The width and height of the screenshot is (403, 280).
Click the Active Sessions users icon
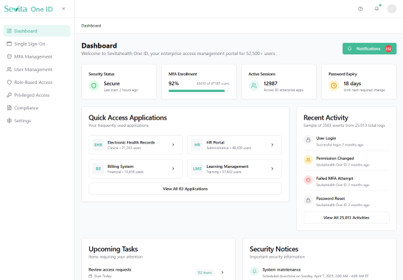tap(254, 86)
